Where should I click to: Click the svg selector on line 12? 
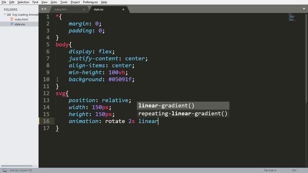click(x=61, y=93)
